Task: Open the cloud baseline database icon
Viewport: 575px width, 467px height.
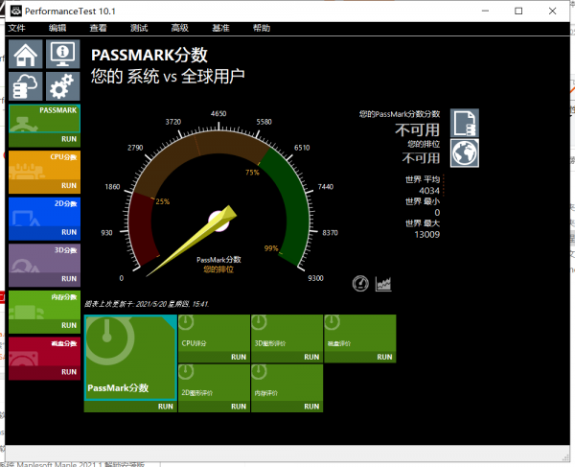Action: [x=26, y=86]
